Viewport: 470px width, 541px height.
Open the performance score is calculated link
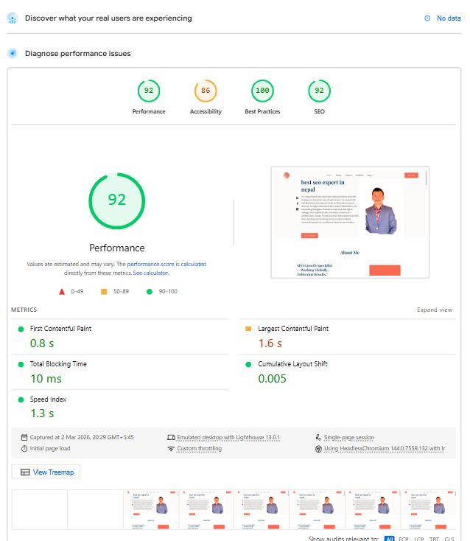click(x=166, y=264)
